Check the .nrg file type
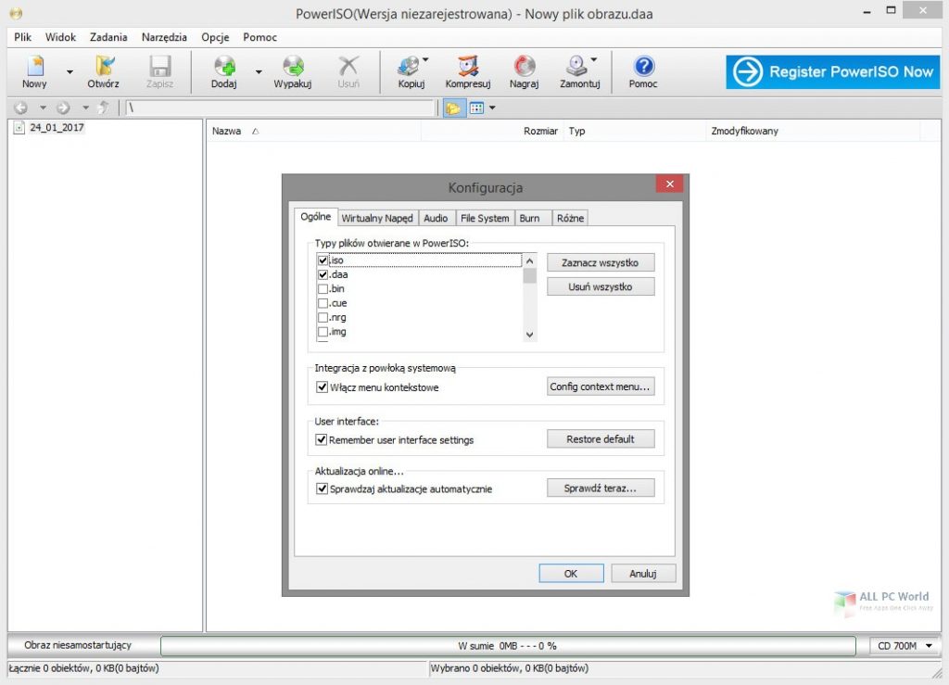Viewport: 949px width, 685px height. 323,318
